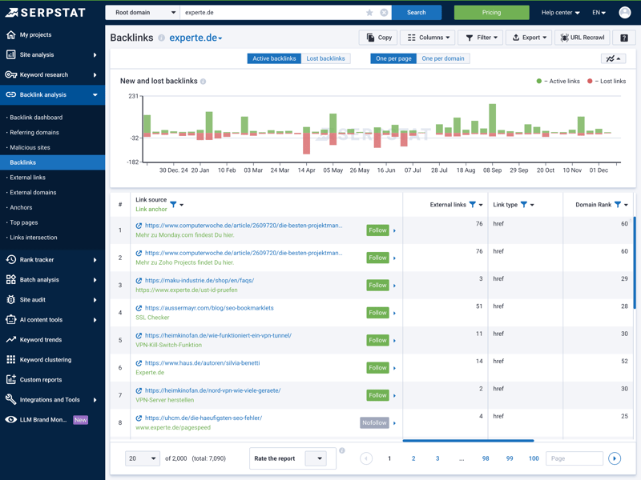Open the user account avatar icon
Image resolution: width=641 pixels, height=480 pixels.
625,13
